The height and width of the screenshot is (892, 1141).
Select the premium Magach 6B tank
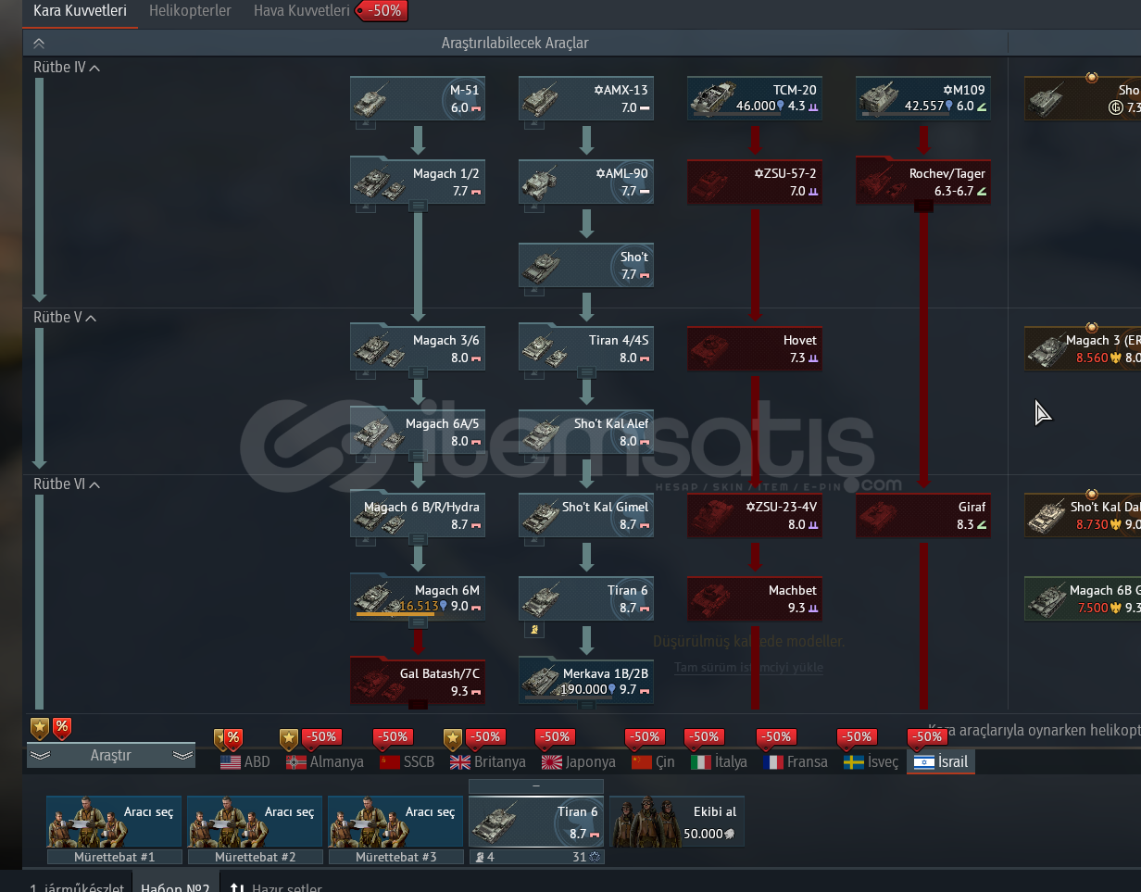tap(1082, 598)
